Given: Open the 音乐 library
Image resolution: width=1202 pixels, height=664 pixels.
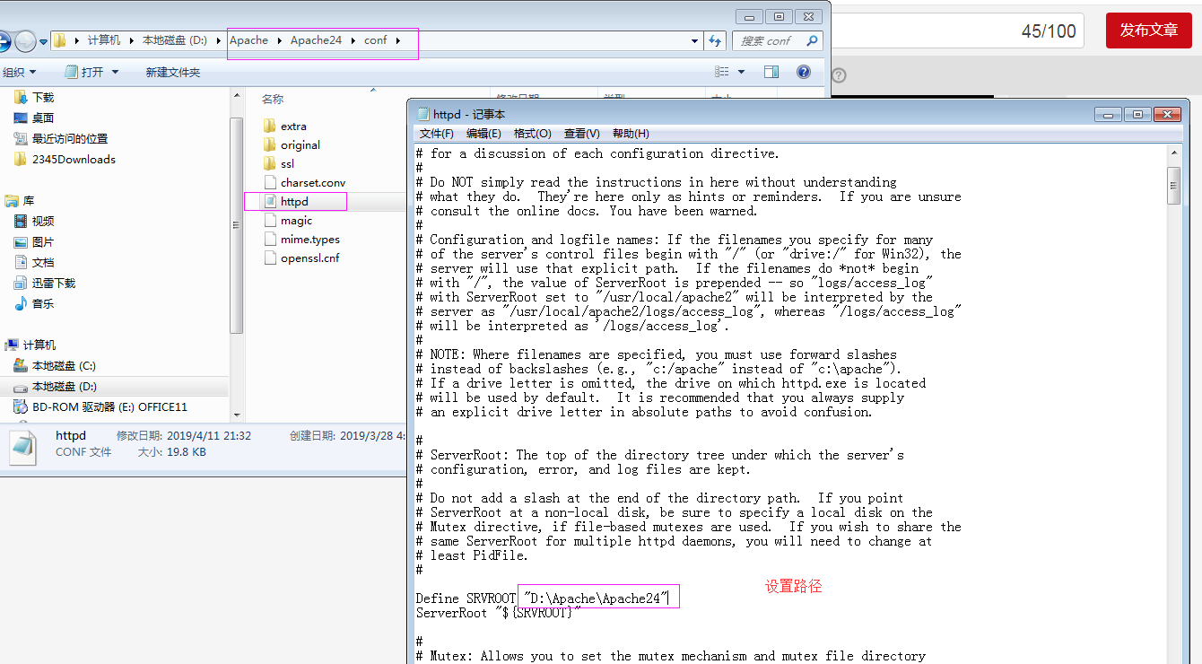Looking at the screenshot, I should [x=43, y=303].
